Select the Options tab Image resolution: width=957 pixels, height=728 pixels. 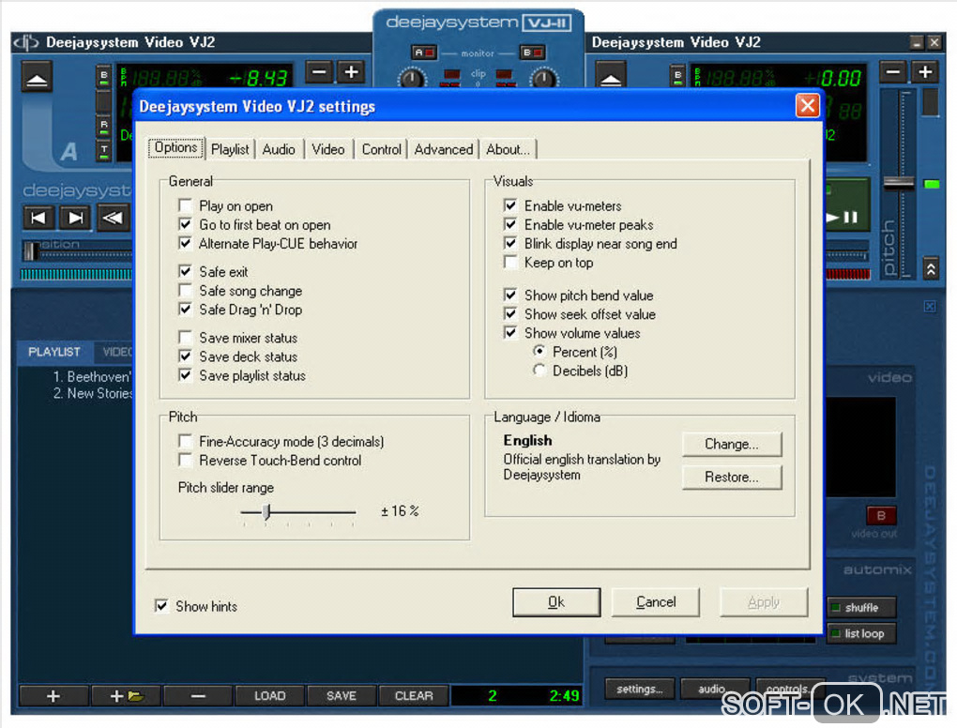pos(175,147)
